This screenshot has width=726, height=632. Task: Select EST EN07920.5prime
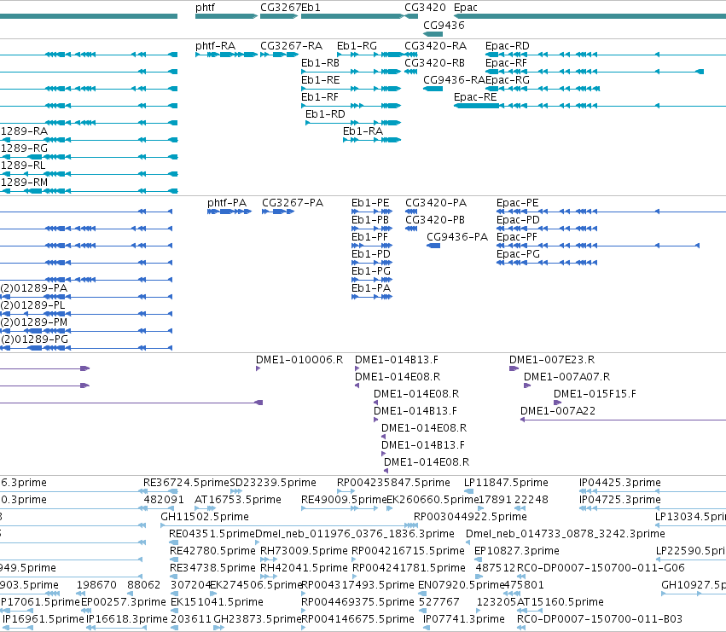(422, 594)
